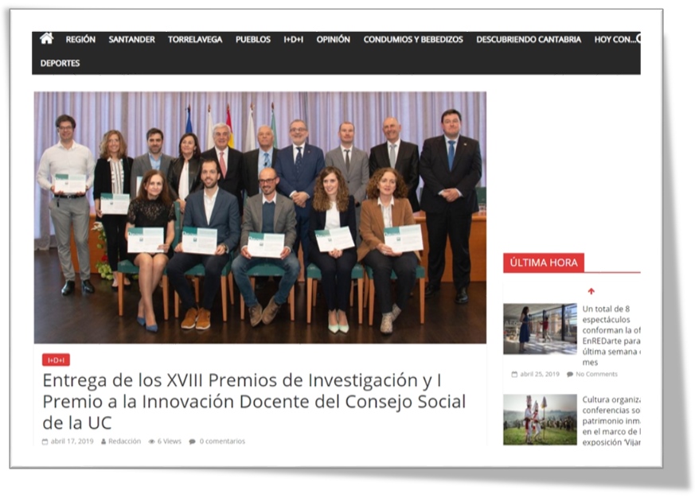Visit DESCUBRIENDO CANTABRIA section

[529, 40]
